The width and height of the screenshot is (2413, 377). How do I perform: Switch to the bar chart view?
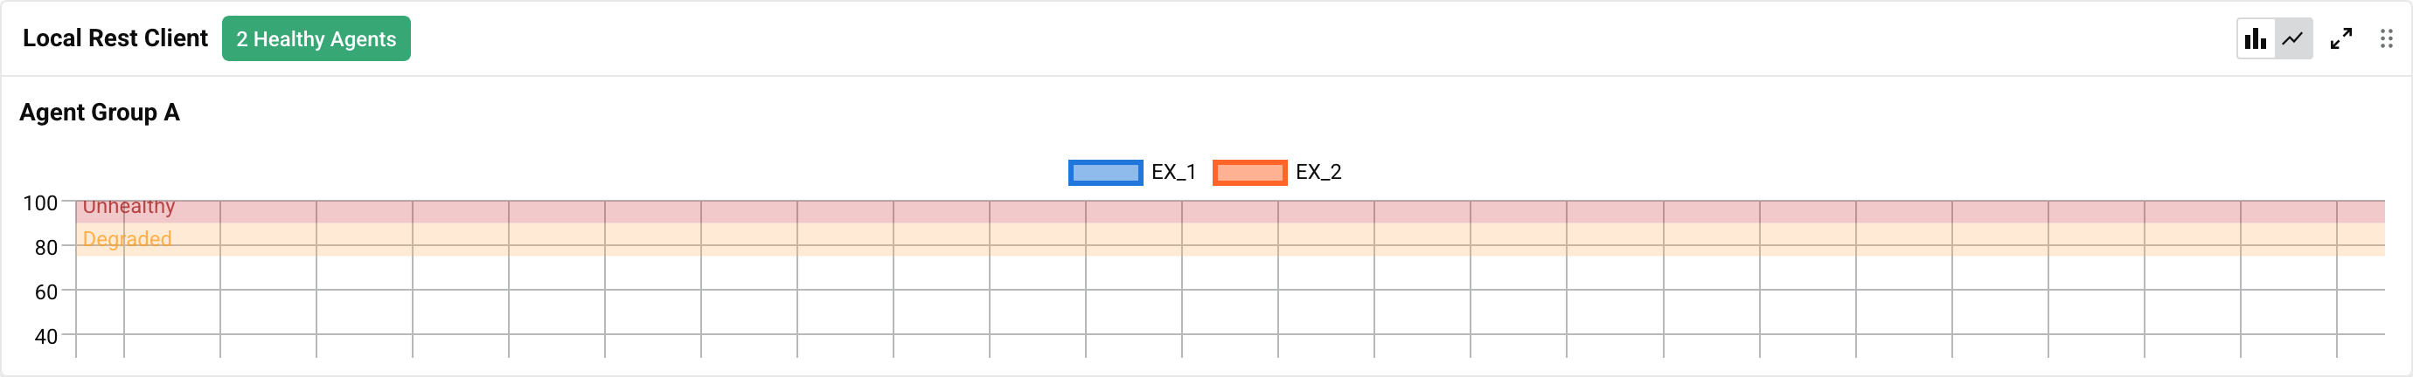click(2256, 39)
